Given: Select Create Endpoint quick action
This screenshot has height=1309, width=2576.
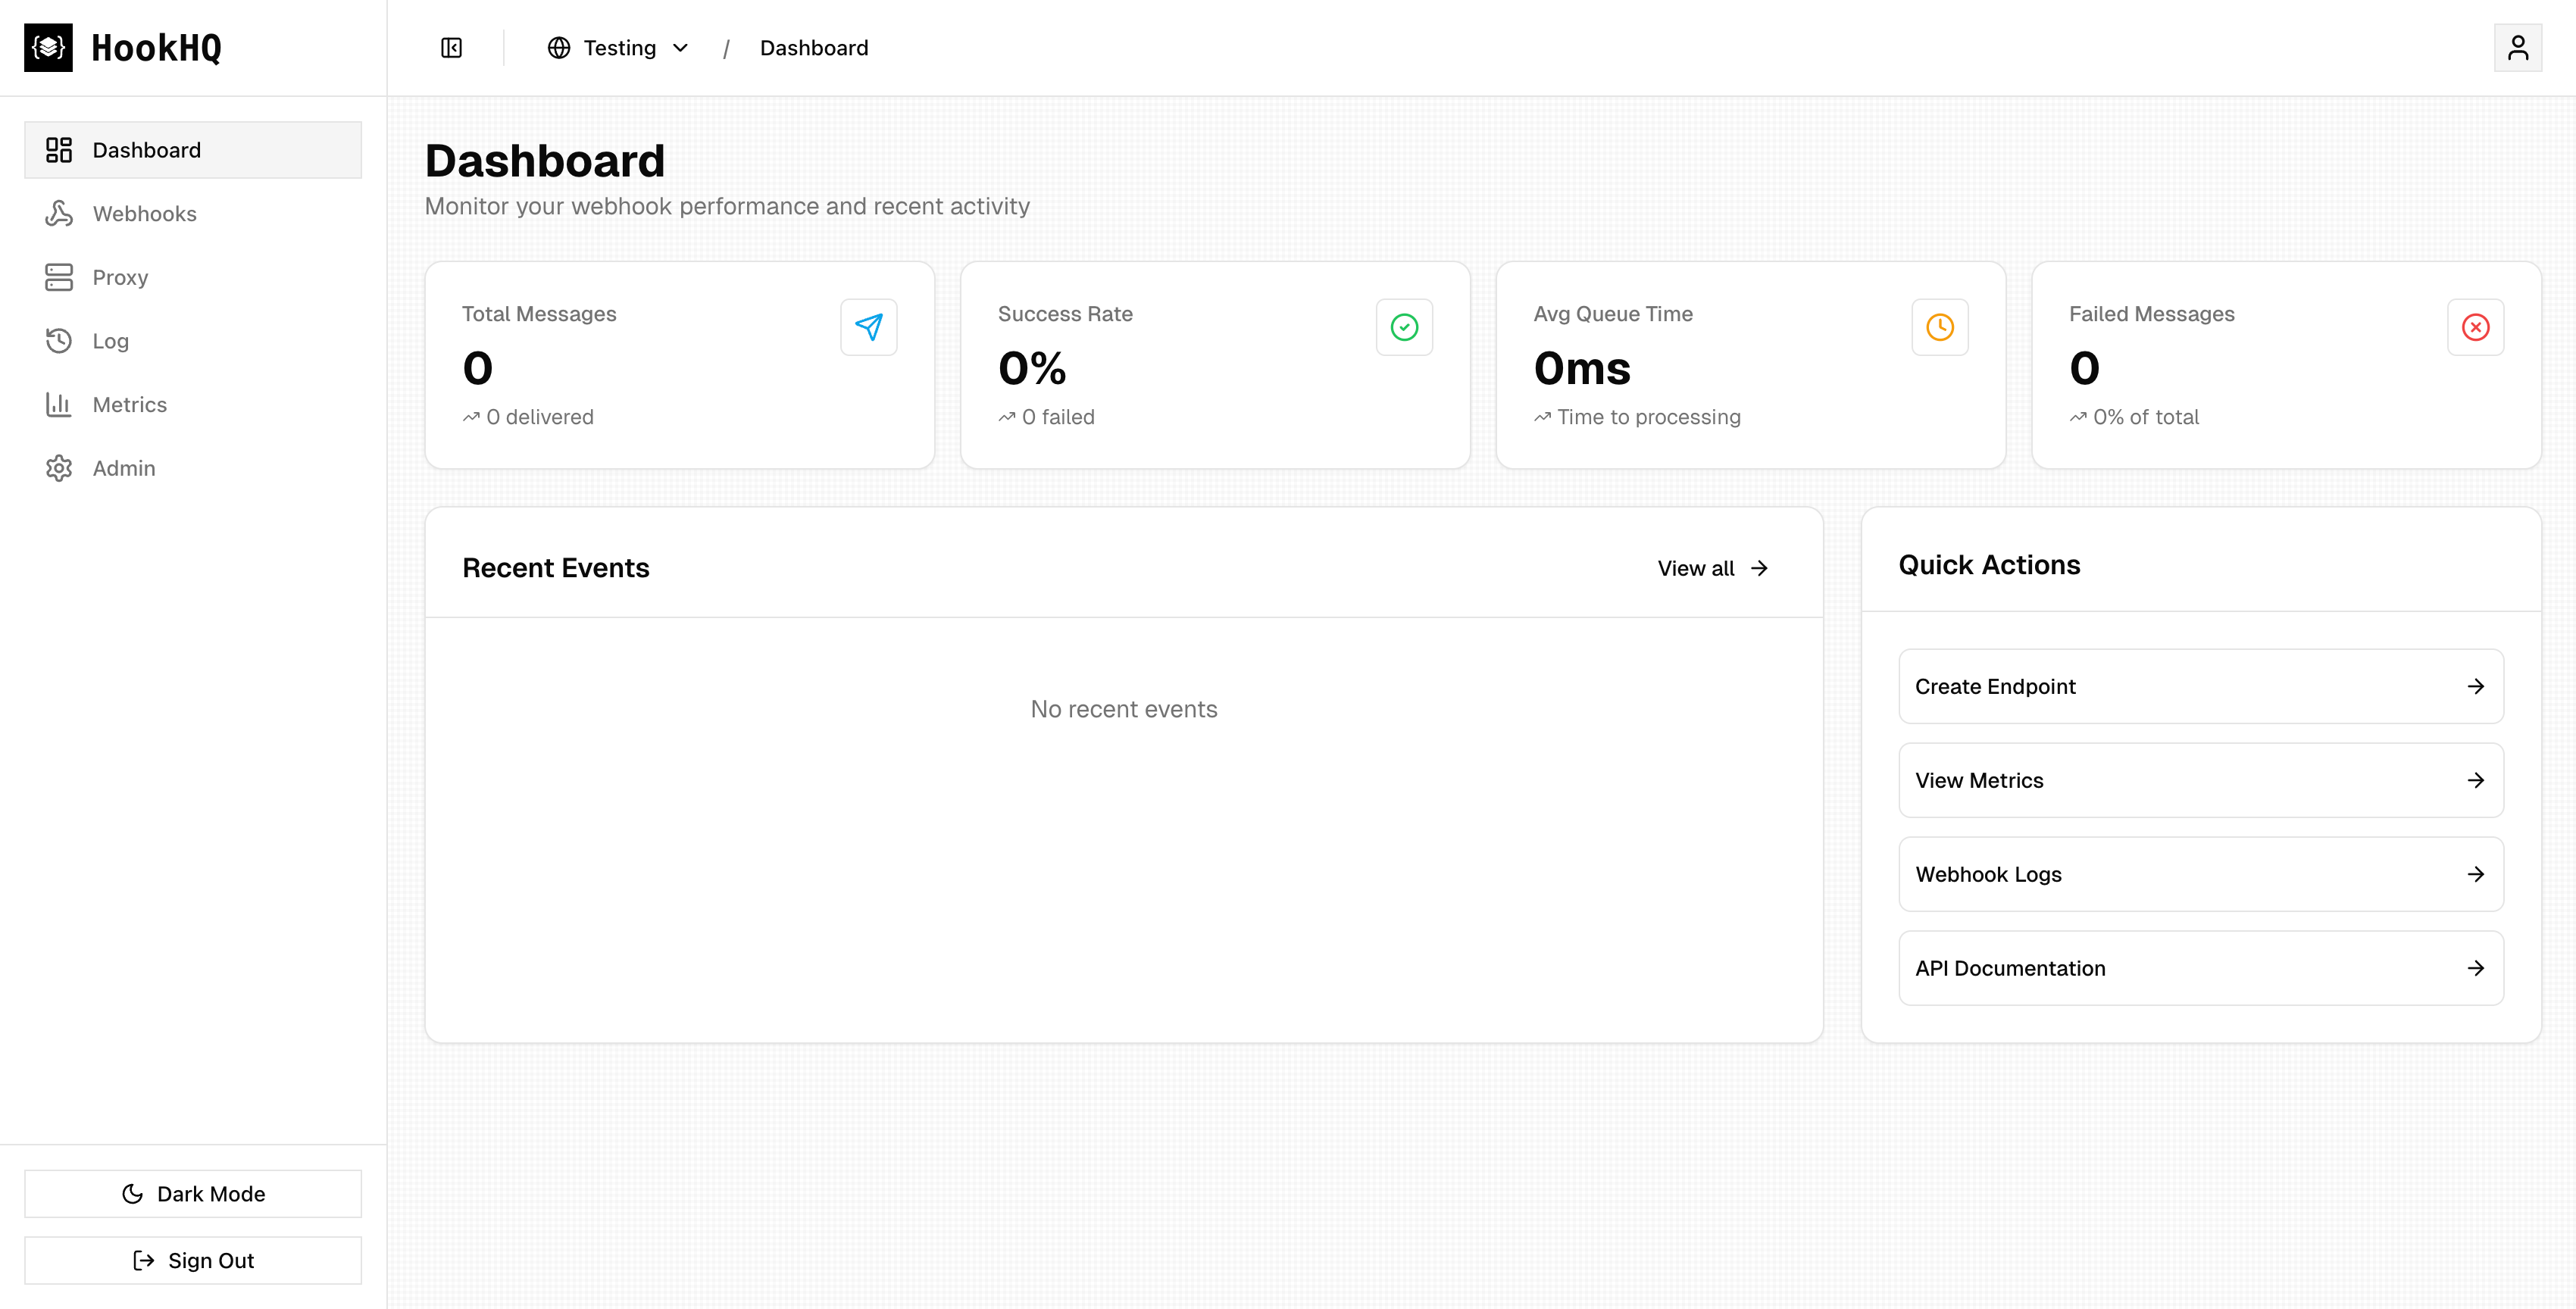Looking at the screenshot, I should click(x=2201, y=686).
